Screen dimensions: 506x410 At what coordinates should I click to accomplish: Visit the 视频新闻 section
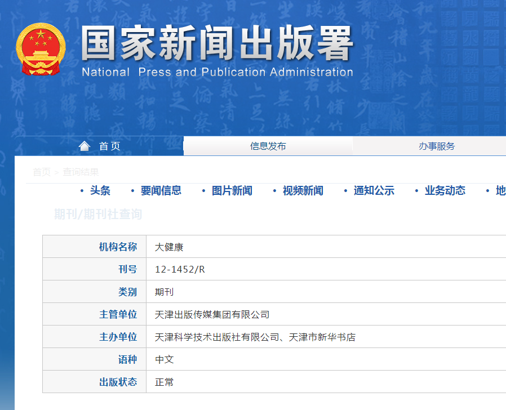(303, 191)
